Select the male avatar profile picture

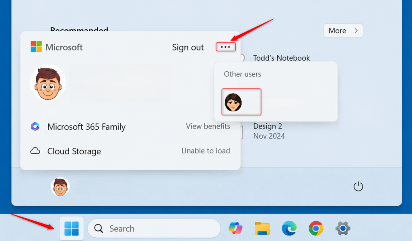pyautogui.click(x=48, y=82)
